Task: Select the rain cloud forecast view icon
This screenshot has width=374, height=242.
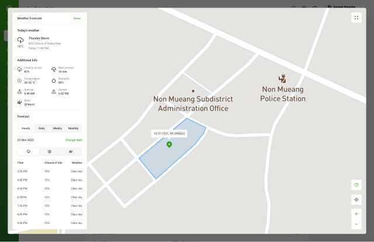Action: point(29,151)
